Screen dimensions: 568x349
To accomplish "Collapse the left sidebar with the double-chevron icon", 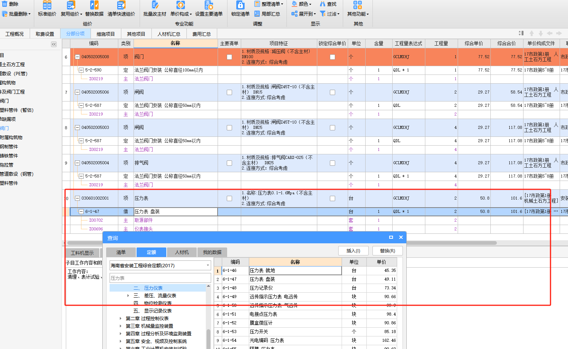I will point(54,44).
